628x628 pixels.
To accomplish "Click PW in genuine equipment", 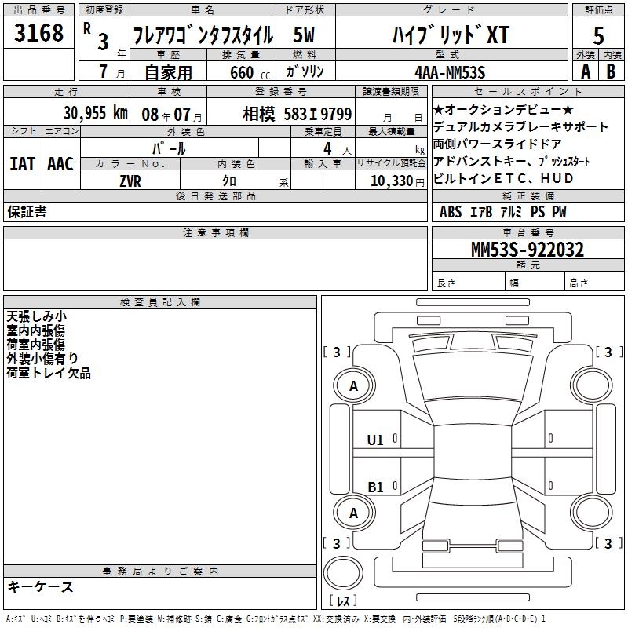I will (559, 212).
